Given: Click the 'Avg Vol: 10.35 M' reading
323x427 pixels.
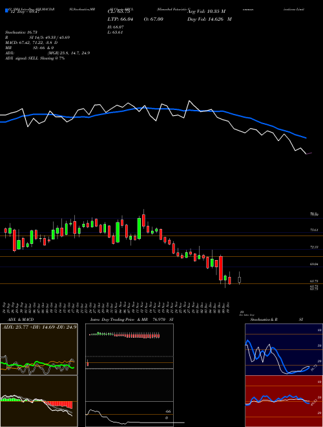Looking at the screenshot, I should (206, 12).
